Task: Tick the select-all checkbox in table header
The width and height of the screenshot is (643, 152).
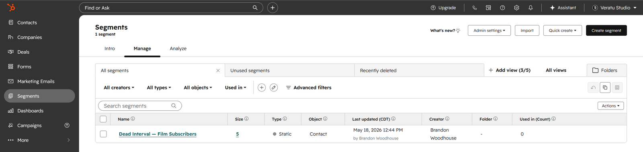Action: coord(103,119)
